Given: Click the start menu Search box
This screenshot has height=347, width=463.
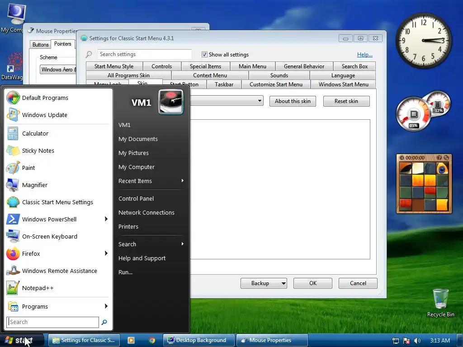Looking at the screenshot, I should 53,322.
